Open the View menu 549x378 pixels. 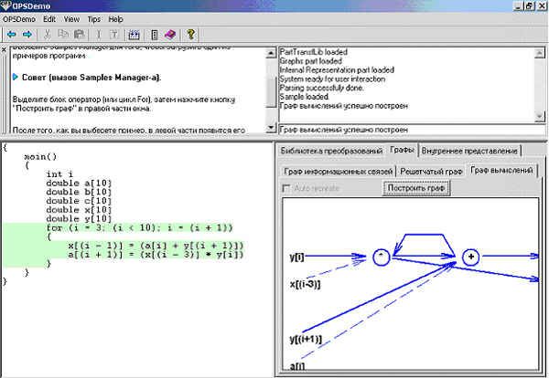click(71, 19)
